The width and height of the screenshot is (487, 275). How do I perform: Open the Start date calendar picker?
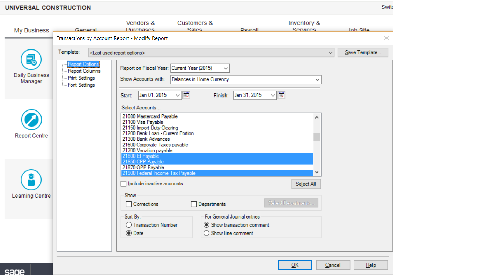[x=186, y=95]
